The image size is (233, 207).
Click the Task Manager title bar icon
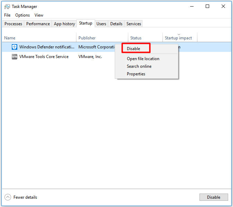tap(7, 7)
